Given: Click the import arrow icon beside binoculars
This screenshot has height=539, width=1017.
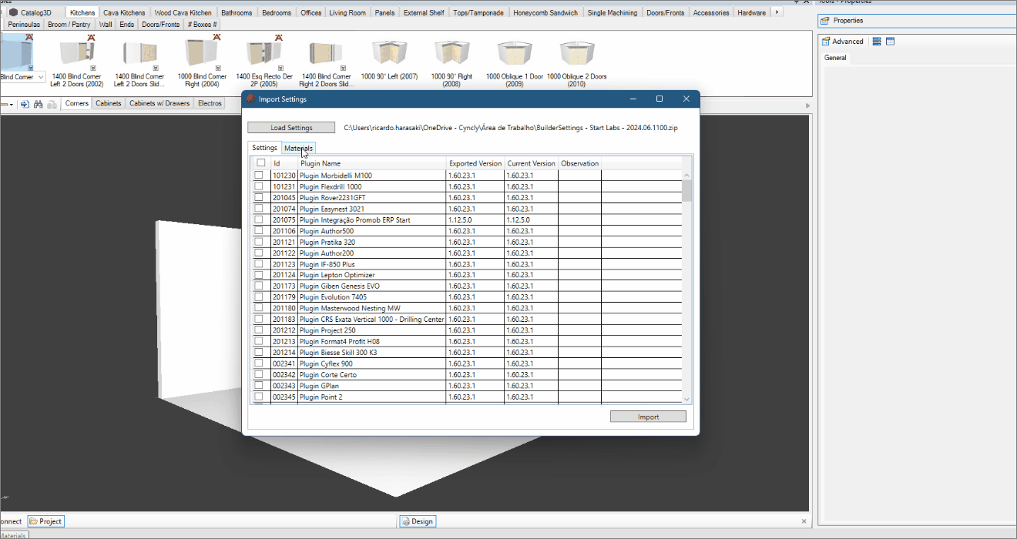Looking at the screenshot, I should point(25,103).
